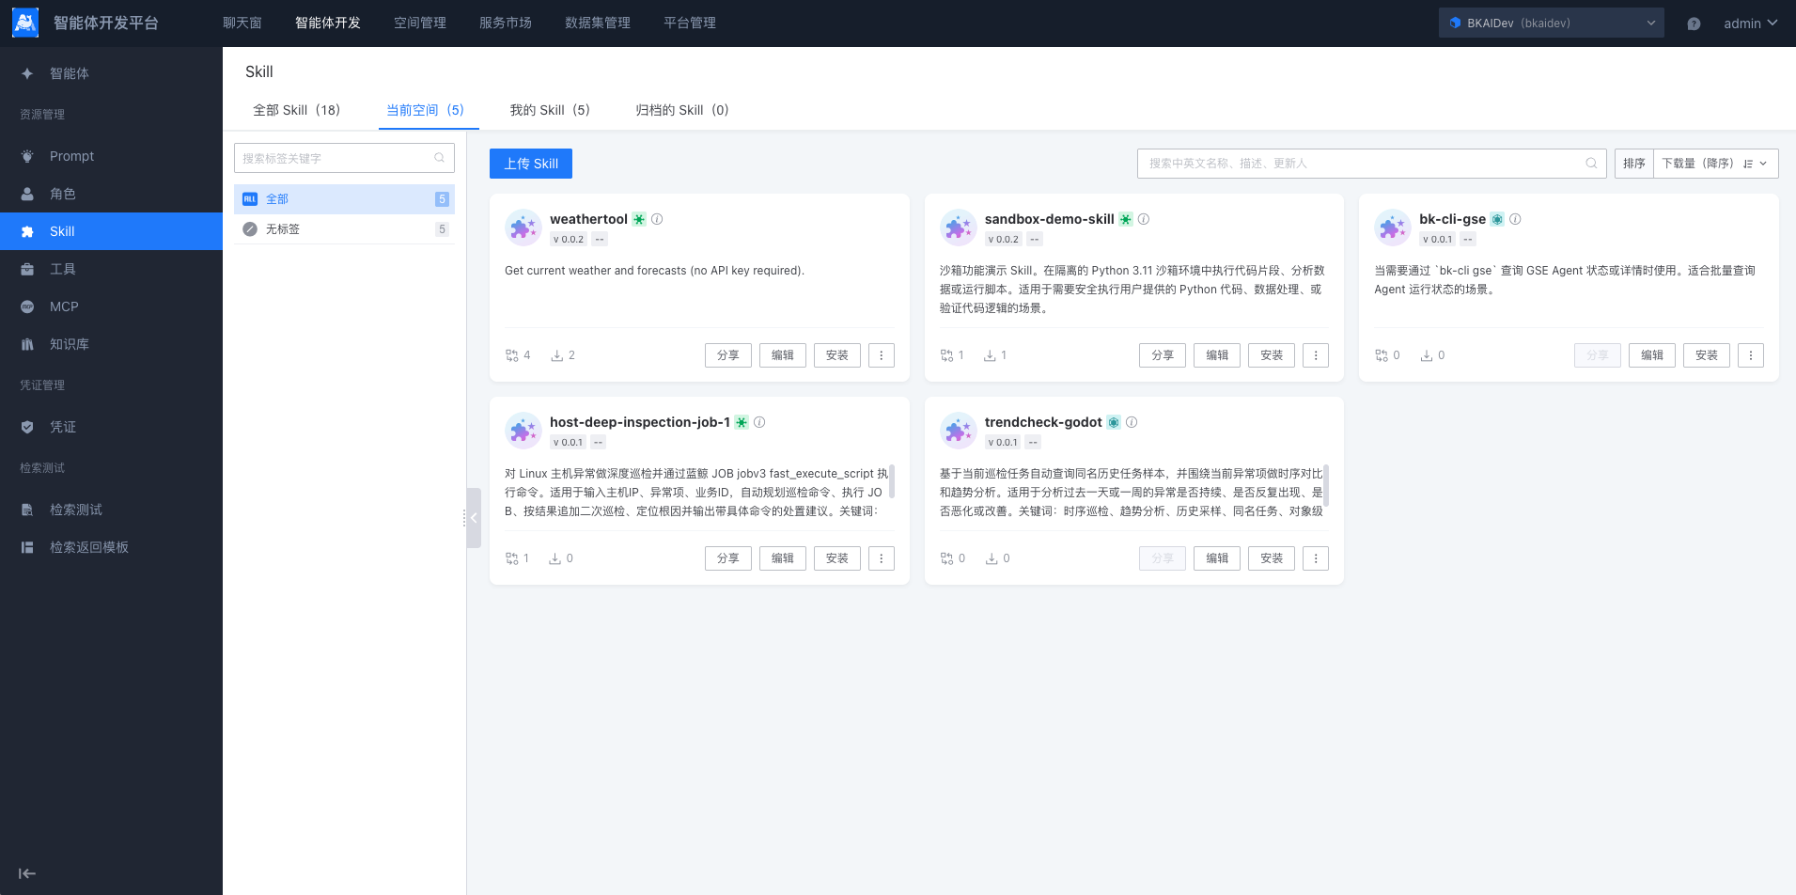Click 上传 Skill button

point(531,164)
